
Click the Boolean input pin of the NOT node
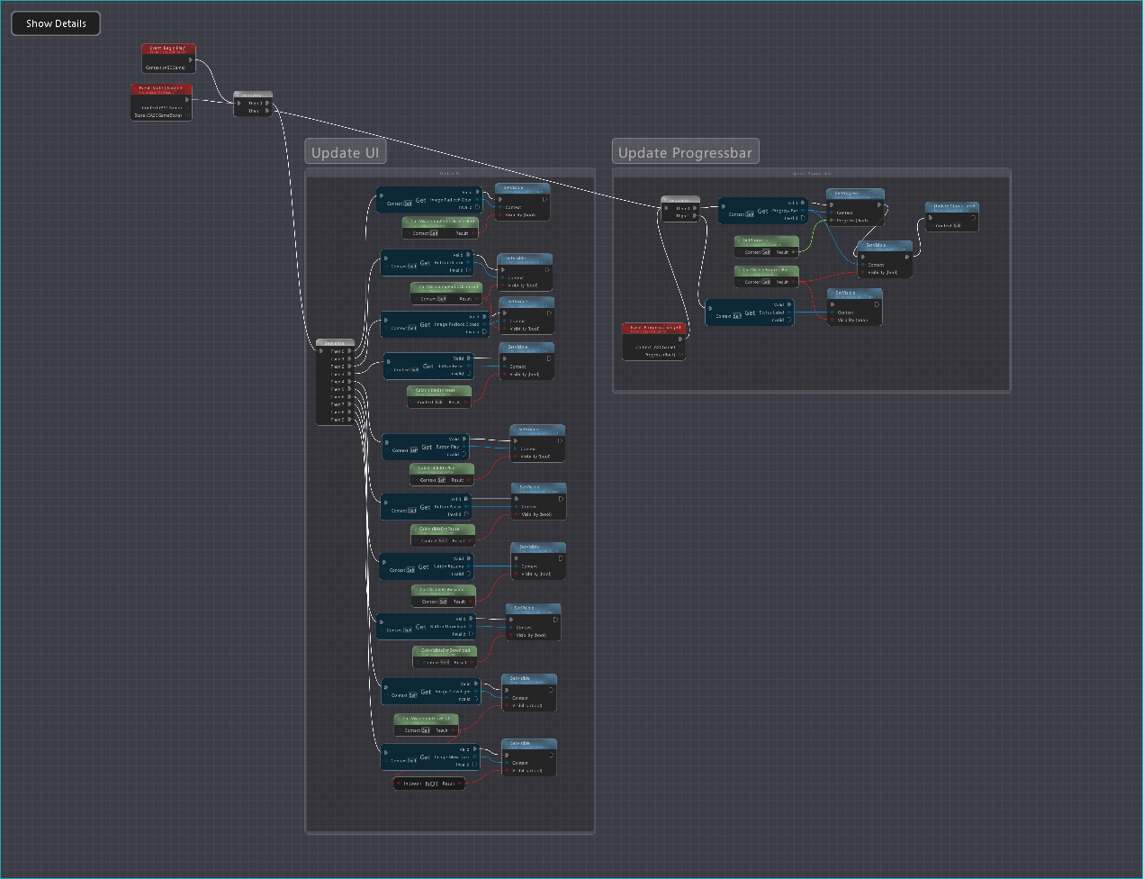click(x=399, y=784)
